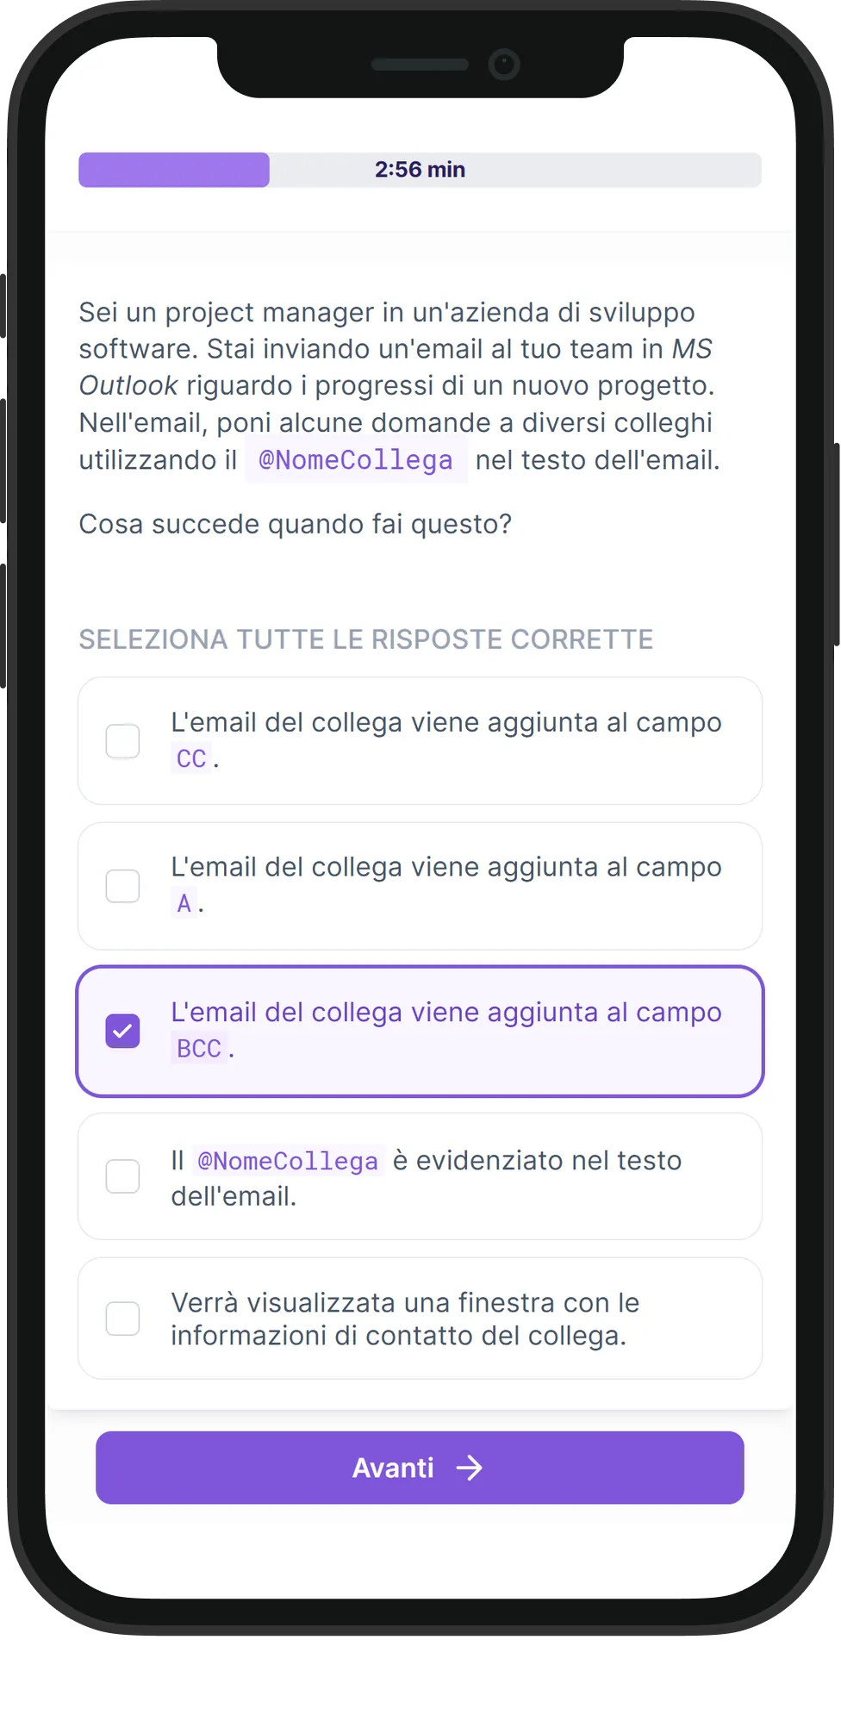Select the contact information window answer

[x=420, y=1319]
